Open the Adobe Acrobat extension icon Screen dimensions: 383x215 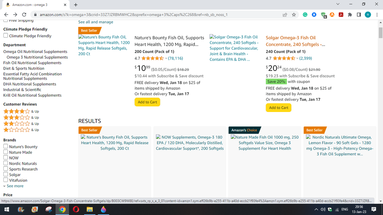click(341, 15)
